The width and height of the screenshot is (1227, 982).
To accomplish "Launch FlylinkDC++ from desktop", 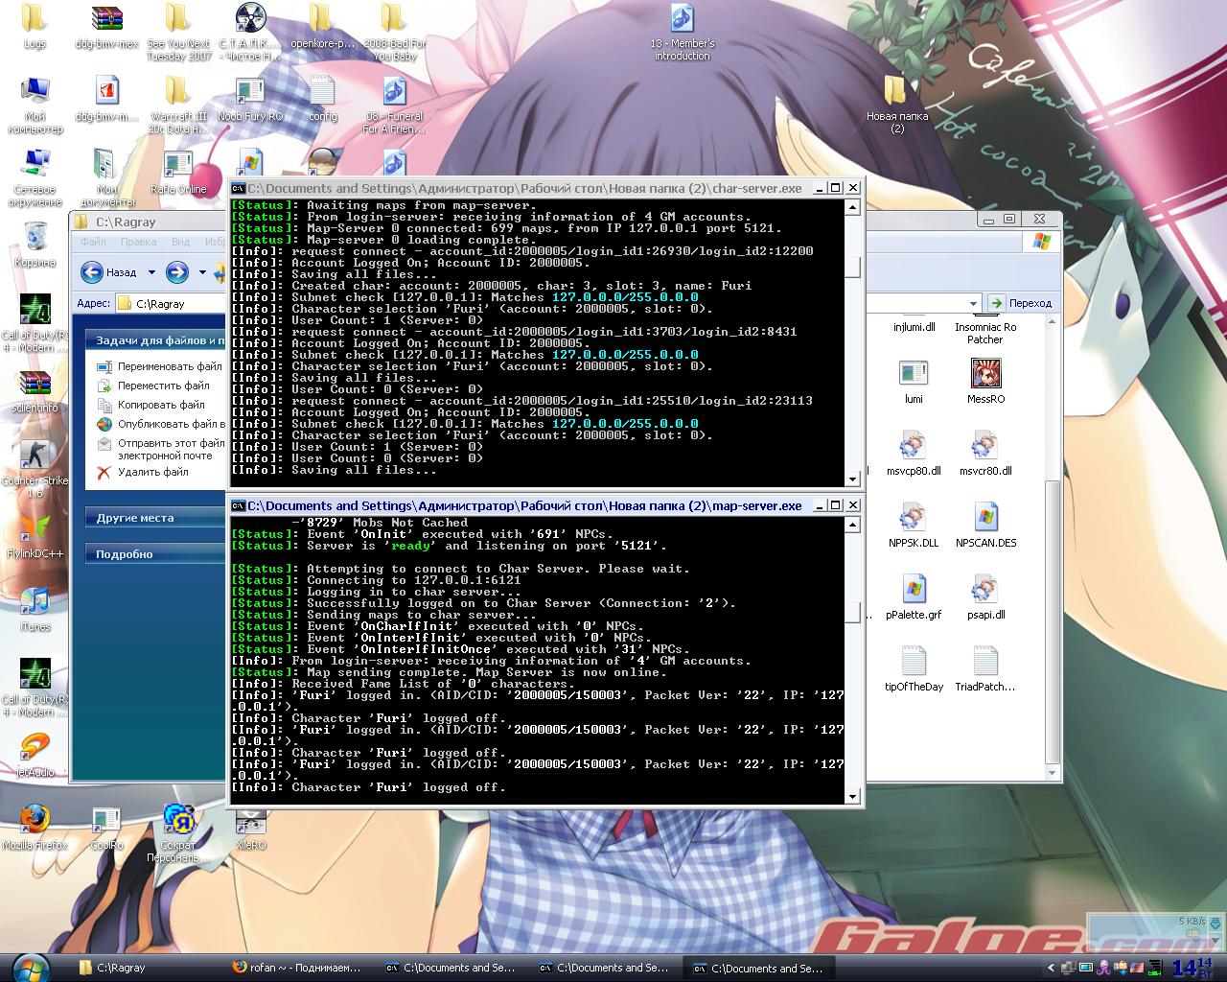I will (35, 537).
